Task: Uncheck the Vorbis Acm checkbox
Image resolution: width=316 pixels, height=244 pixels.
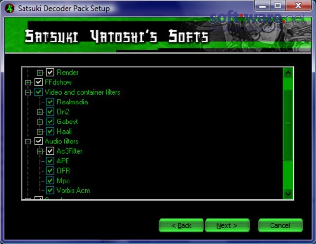Action: tap(50, 190)
